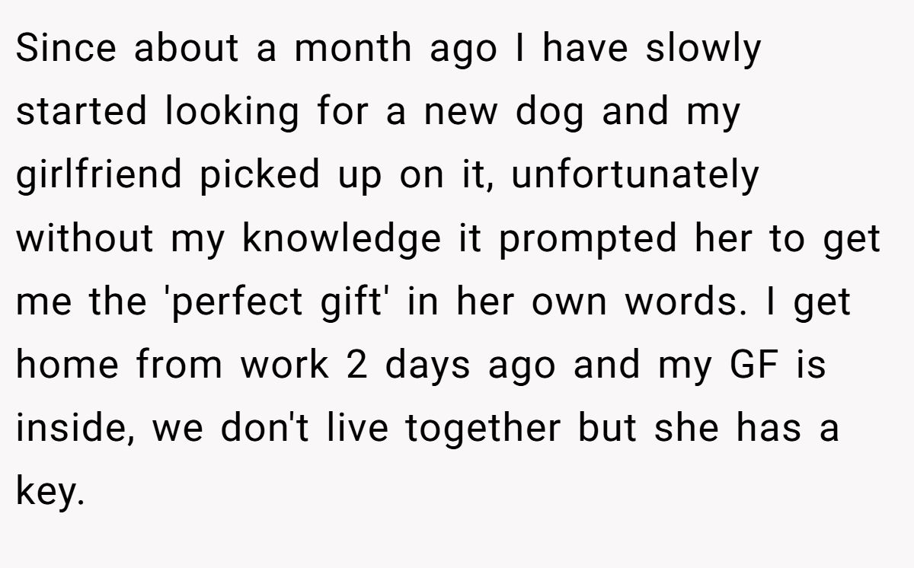Screen dimensions: 914x568
Task: Click the word "Since" at the start
Action: tap(65, 49)
